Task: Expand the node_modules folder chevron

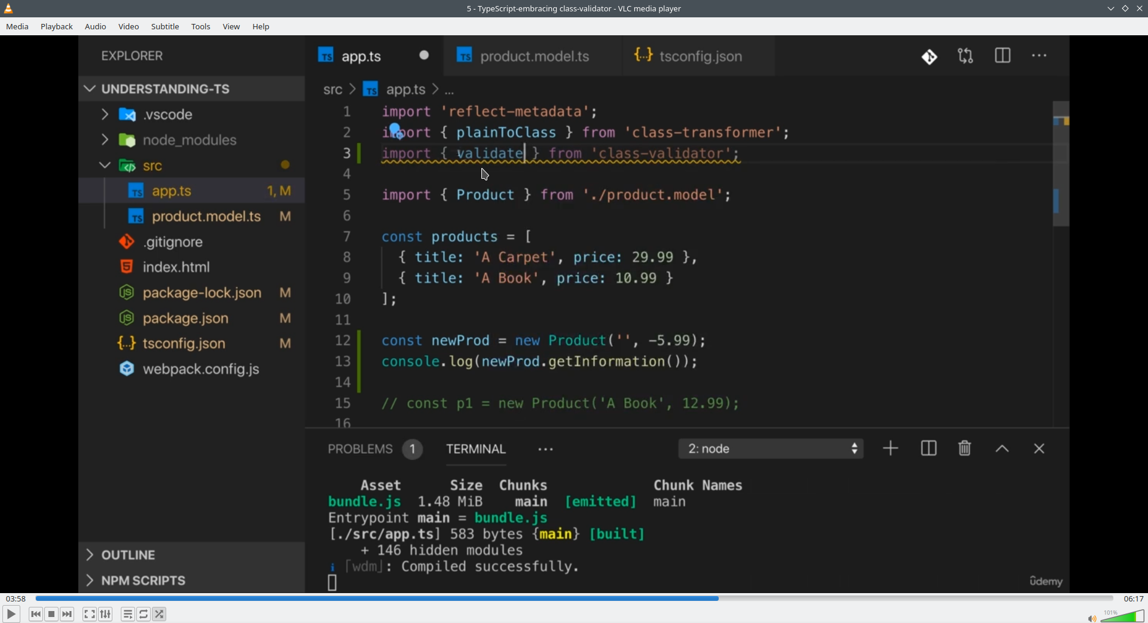Action: [105, 140]
